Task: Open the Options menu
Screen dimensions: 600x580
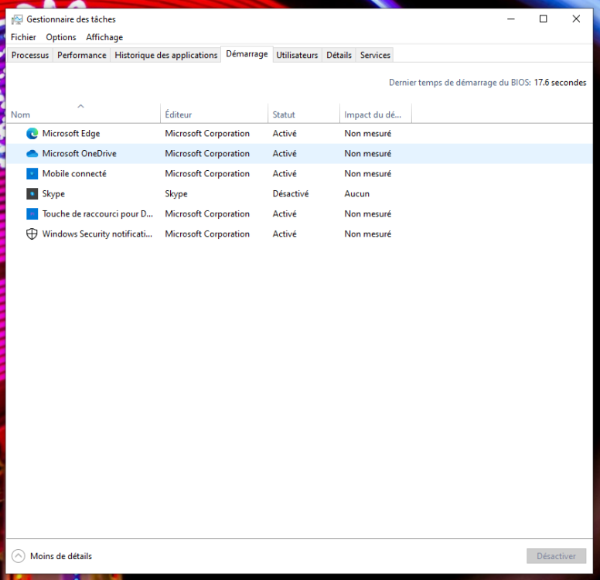Action: tap(61, 37)
